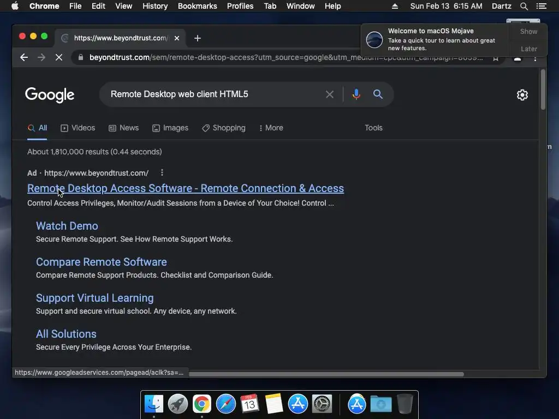Click Later on the Mojave notification
Image resolution: width=559 pixels, height=419 pixels.
tap(528, 49)
